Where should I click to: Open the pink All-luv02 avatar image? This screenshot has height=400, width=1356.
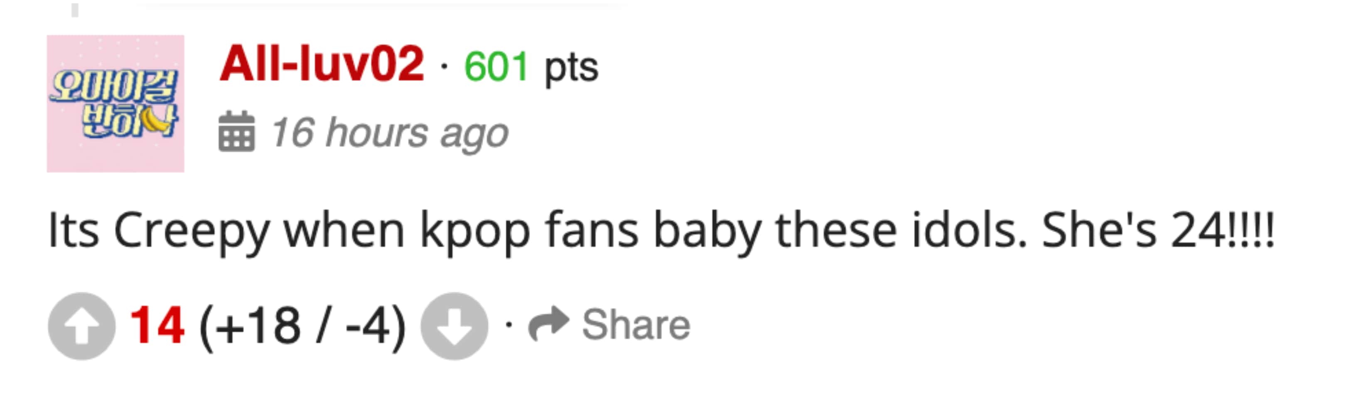pyautogui.click(x=116, y=104)
